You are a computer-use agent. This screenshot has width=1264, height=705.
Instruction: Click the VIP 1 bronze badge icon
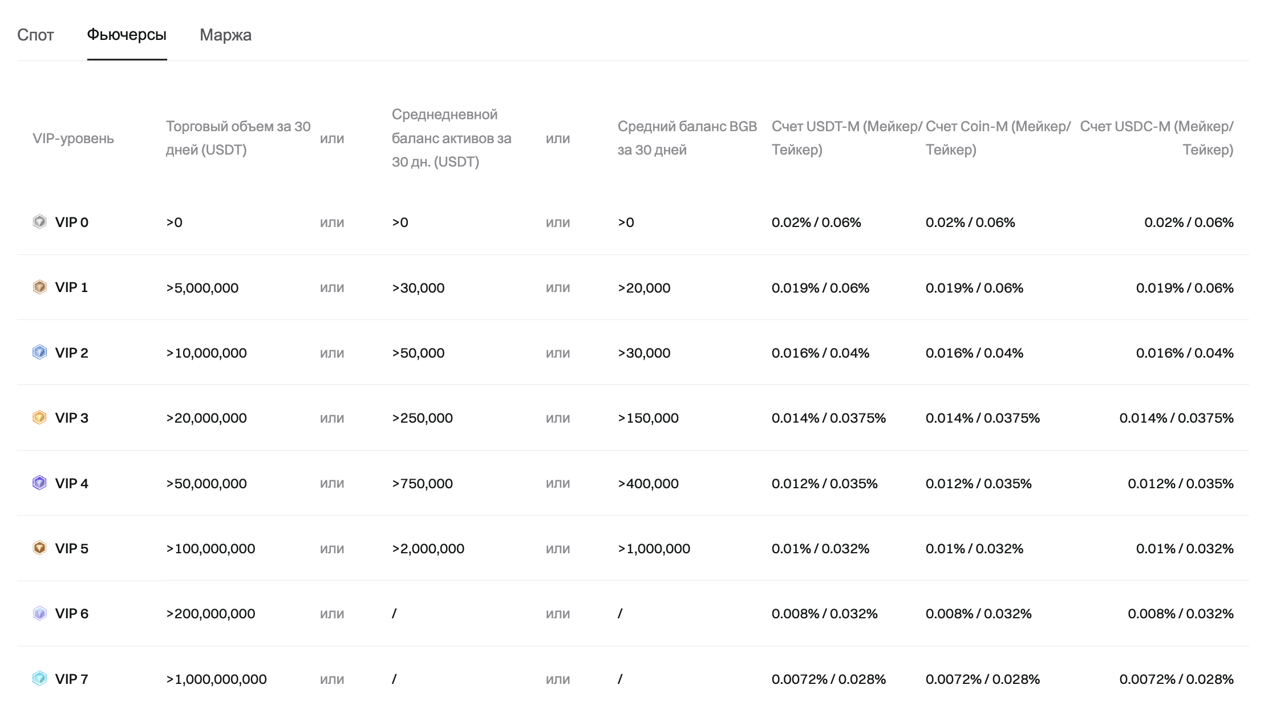[39, 287]
